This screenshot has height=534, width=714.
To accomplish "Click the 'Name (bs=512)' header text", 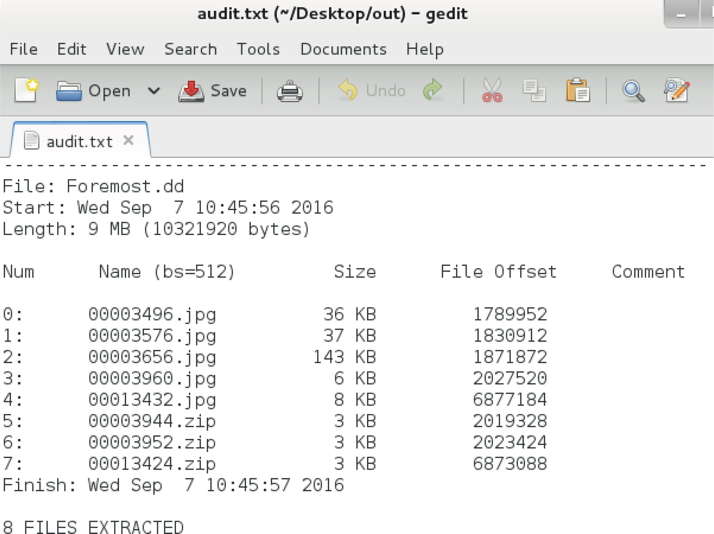I will [167, 271].
